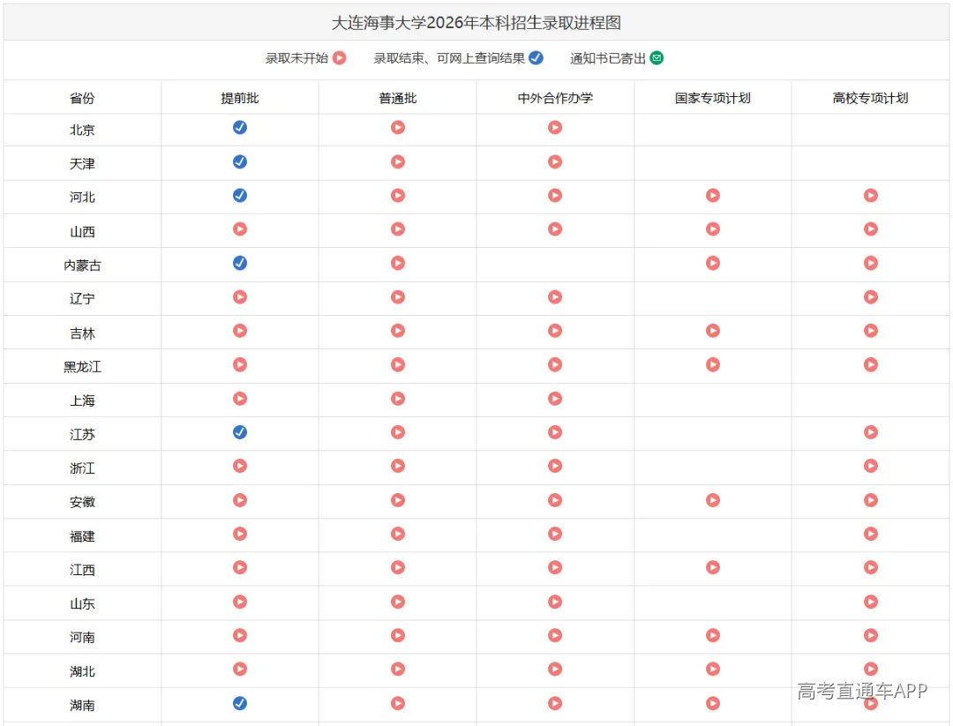Click the 安徽 province cell
The width and height of the screenshot is (953, 726).
(x=82, y=503)
